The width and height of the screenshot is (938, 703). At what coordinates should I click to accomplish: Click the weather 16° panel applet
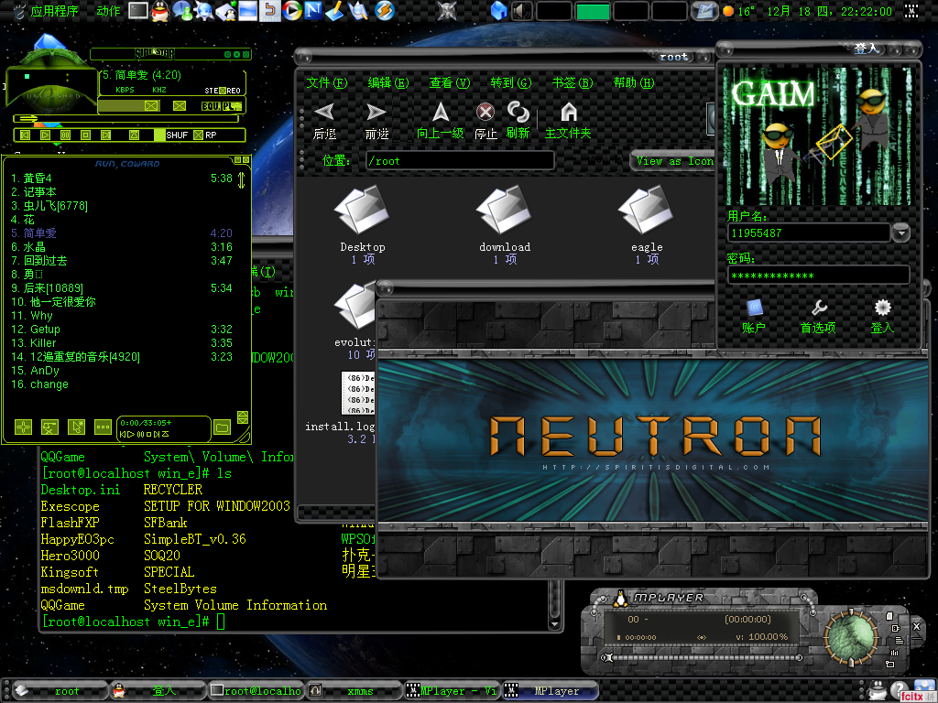(x=738, y=11)
